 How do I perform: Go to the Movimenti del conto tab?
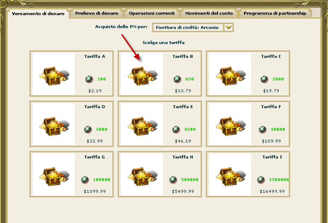coord(209,13)
